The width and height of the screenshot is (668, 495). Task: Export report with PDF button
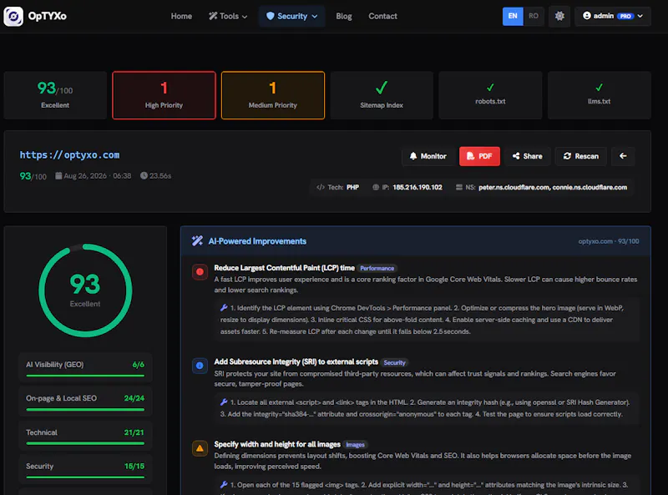479,156
